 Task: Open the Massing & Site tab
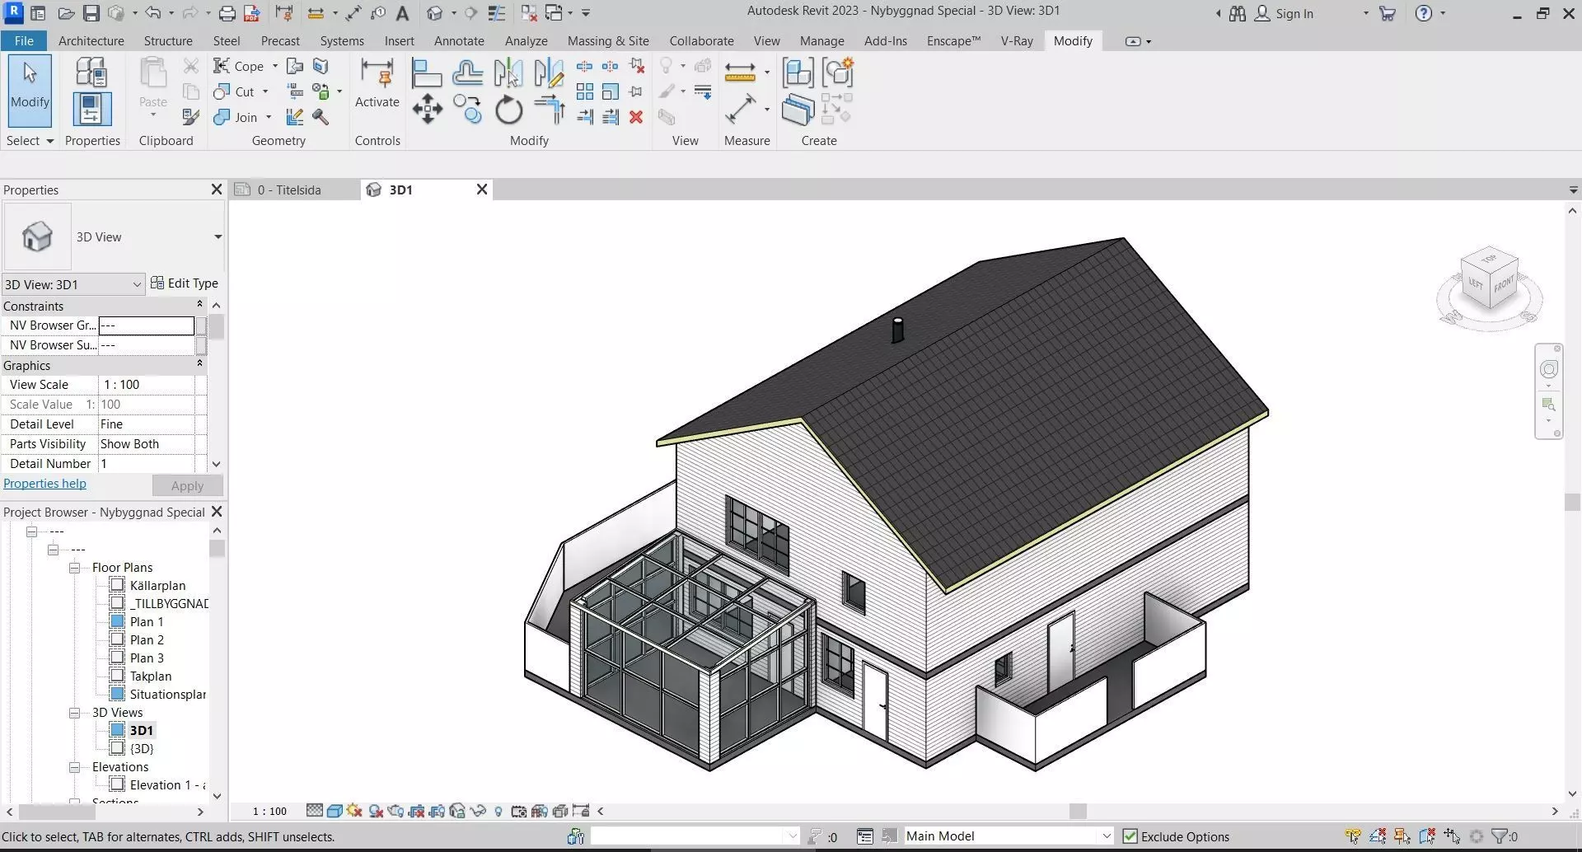click(x=608, y=41)
